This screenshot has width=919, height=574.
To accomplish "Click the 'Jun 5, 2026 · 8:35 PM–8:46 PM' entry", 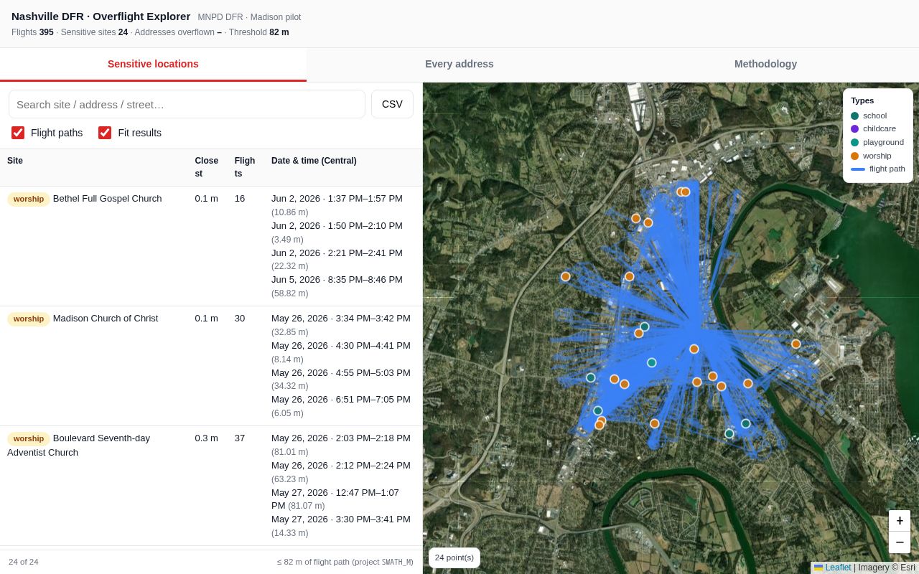I will tap(337, 280).
